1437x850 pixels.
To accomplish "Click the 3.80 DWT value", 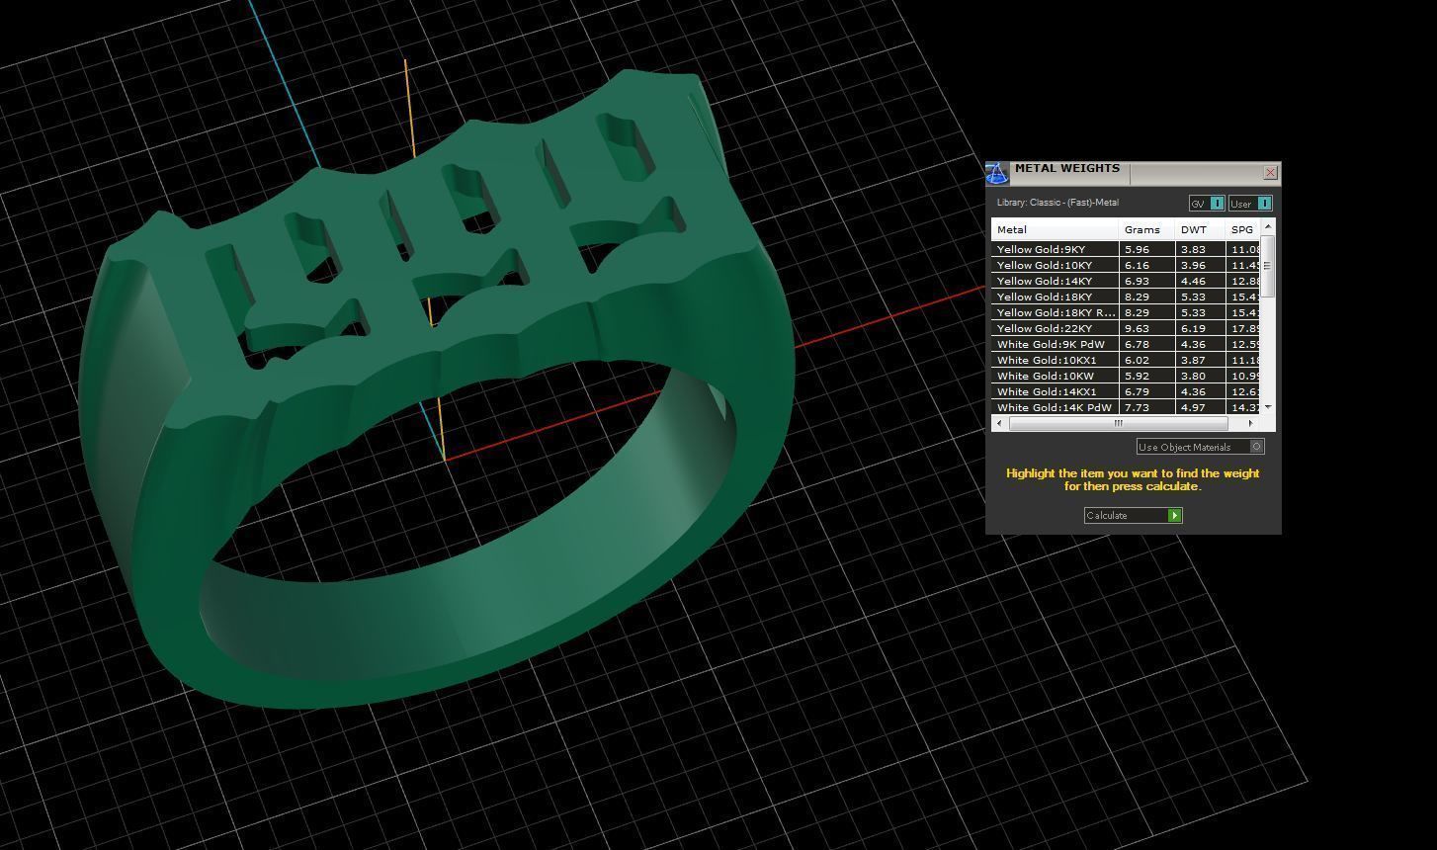I will click(x=1193, y=376).
